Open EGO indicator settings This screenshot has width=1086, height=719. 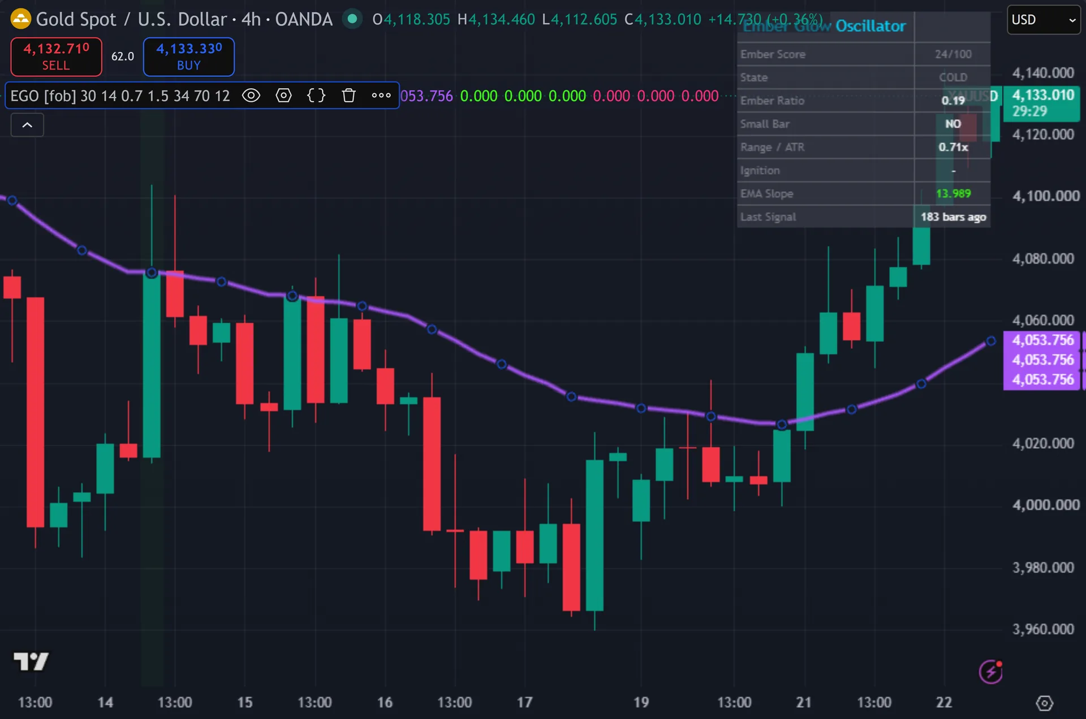point(284,96)
